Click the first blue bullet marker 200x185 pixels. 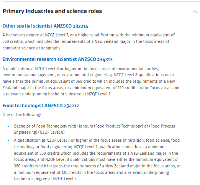(8, 126)
